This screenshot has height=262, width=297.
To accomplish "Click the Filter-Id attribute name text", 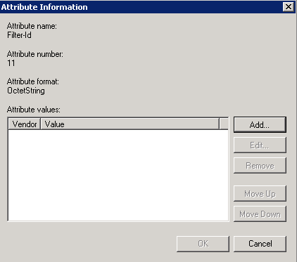I will (19, 35).
